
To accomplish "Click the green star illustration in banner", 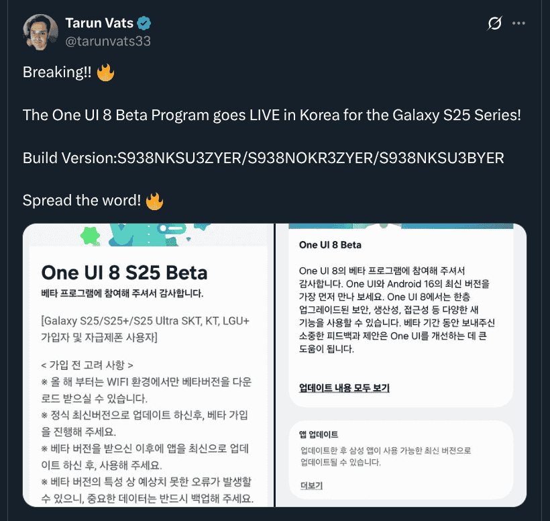I will (x=91, y=236).
